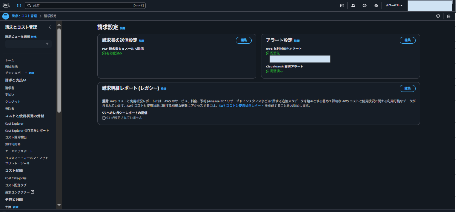Viewport: 456px width, 212px height.
Task: Open データエクスポート in the sidebar
Action: pos(19,151)
